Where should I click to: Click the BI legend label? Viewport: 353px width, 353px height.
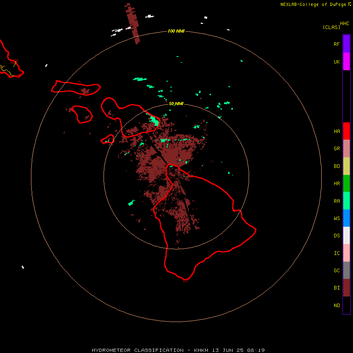click(x=337, y=288)
